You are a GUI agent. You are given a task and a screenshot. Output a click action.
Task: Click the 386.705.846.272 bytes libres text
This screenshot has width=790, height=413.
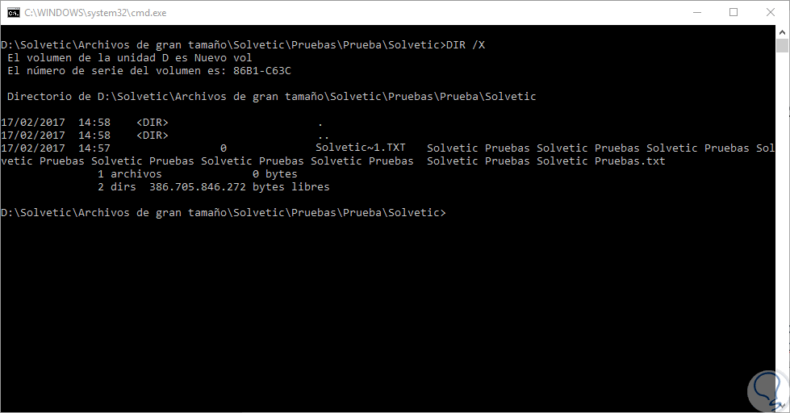(x=239, y=187)
